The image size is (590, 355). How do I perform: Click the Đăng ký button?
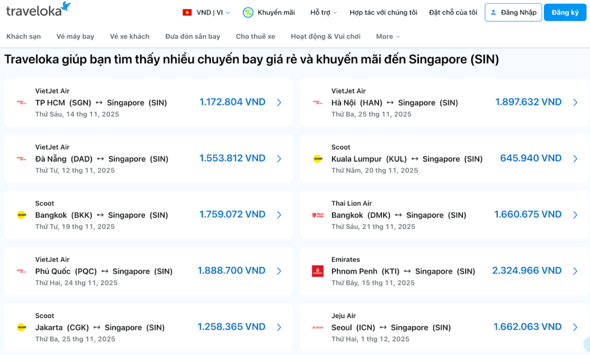(x=565, y=13)
